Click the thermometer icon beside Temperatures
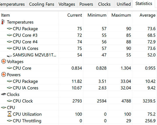The image size is (157, 125). pos(3,22)
